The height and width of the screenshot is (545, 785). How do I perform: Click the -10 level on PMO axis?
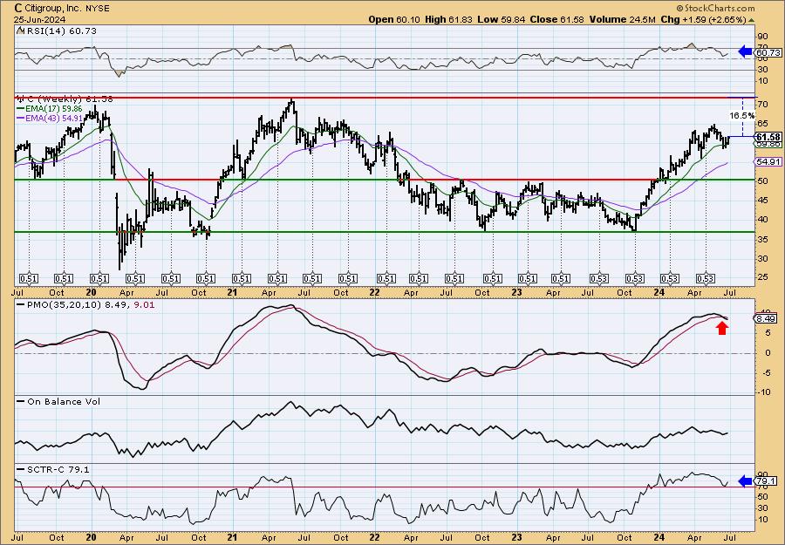coord(764,392)
